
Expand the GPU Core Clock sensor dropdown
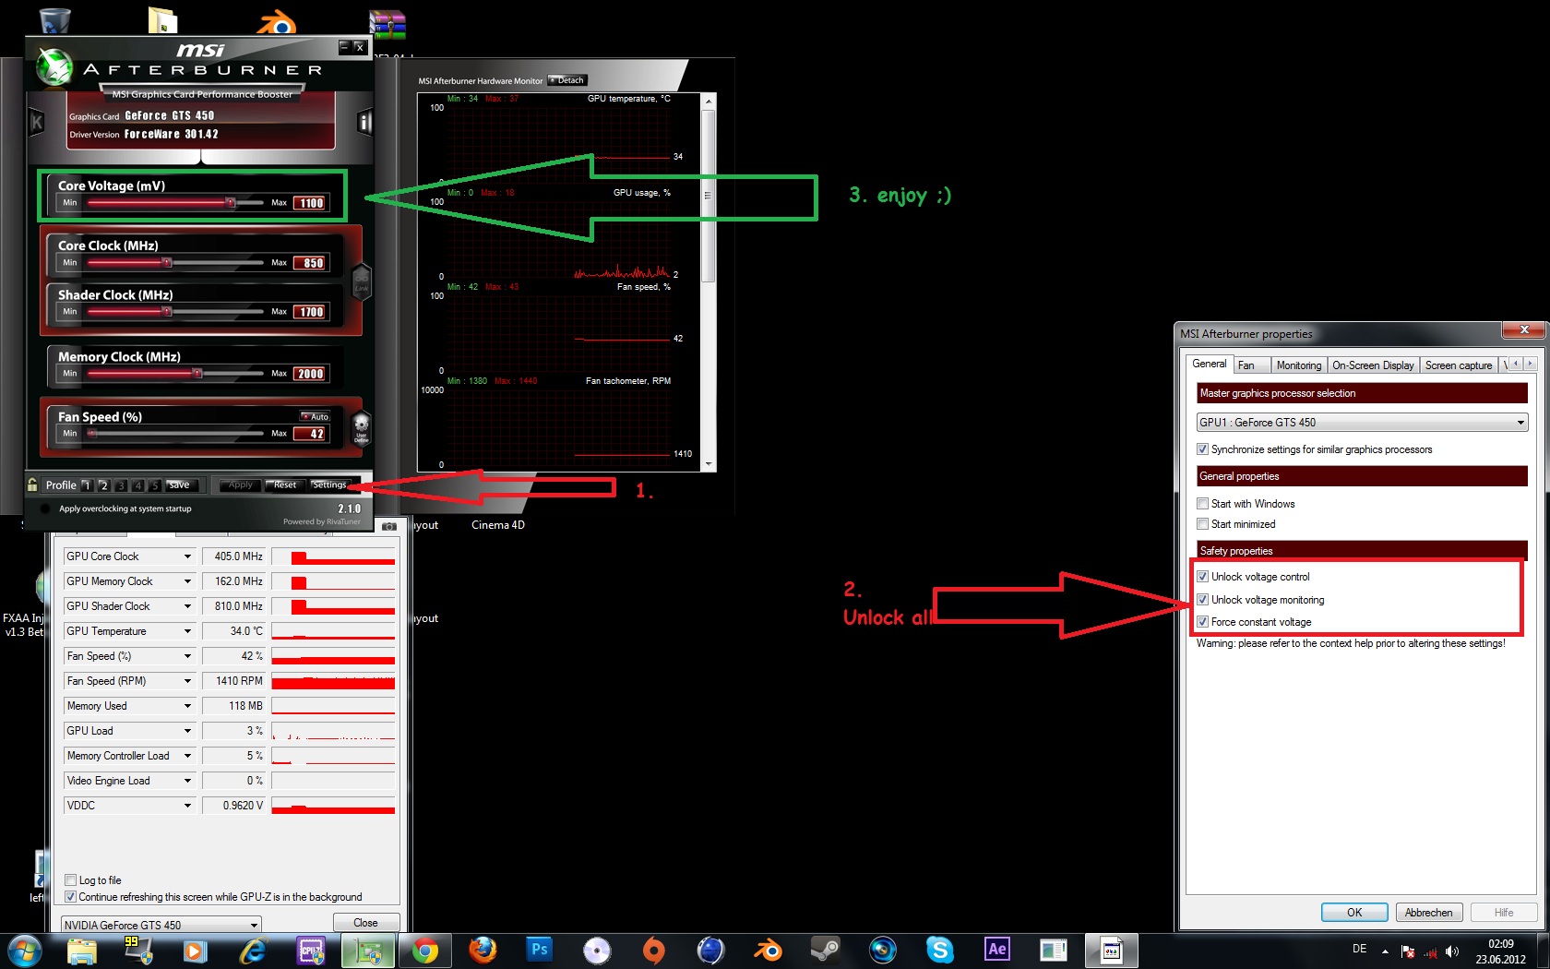(187, 556)
